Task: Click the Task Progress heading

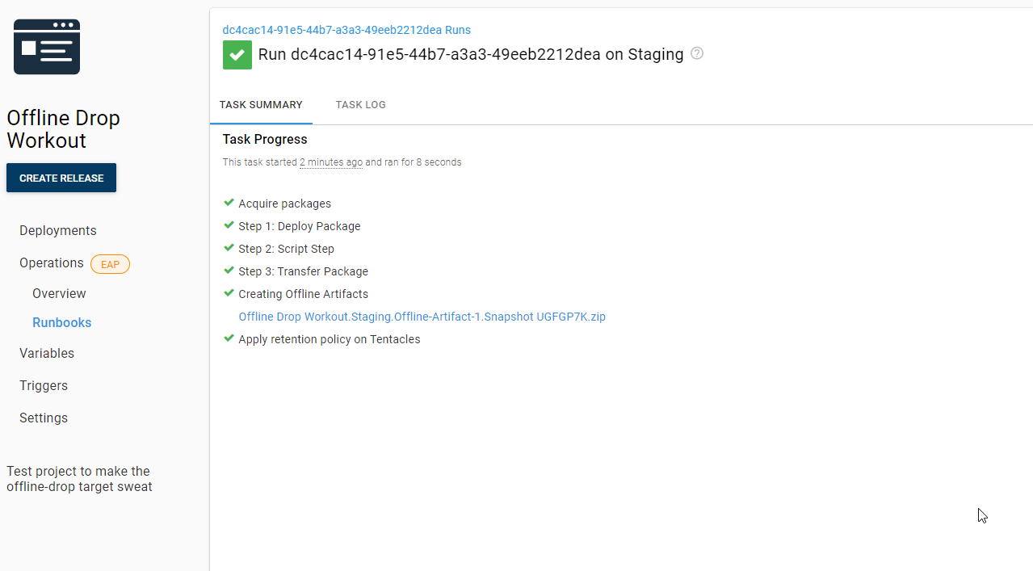Action: (x=265, y=139)
